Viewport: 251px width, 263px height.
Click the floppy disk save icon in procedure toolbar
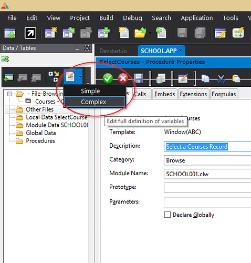138,78
